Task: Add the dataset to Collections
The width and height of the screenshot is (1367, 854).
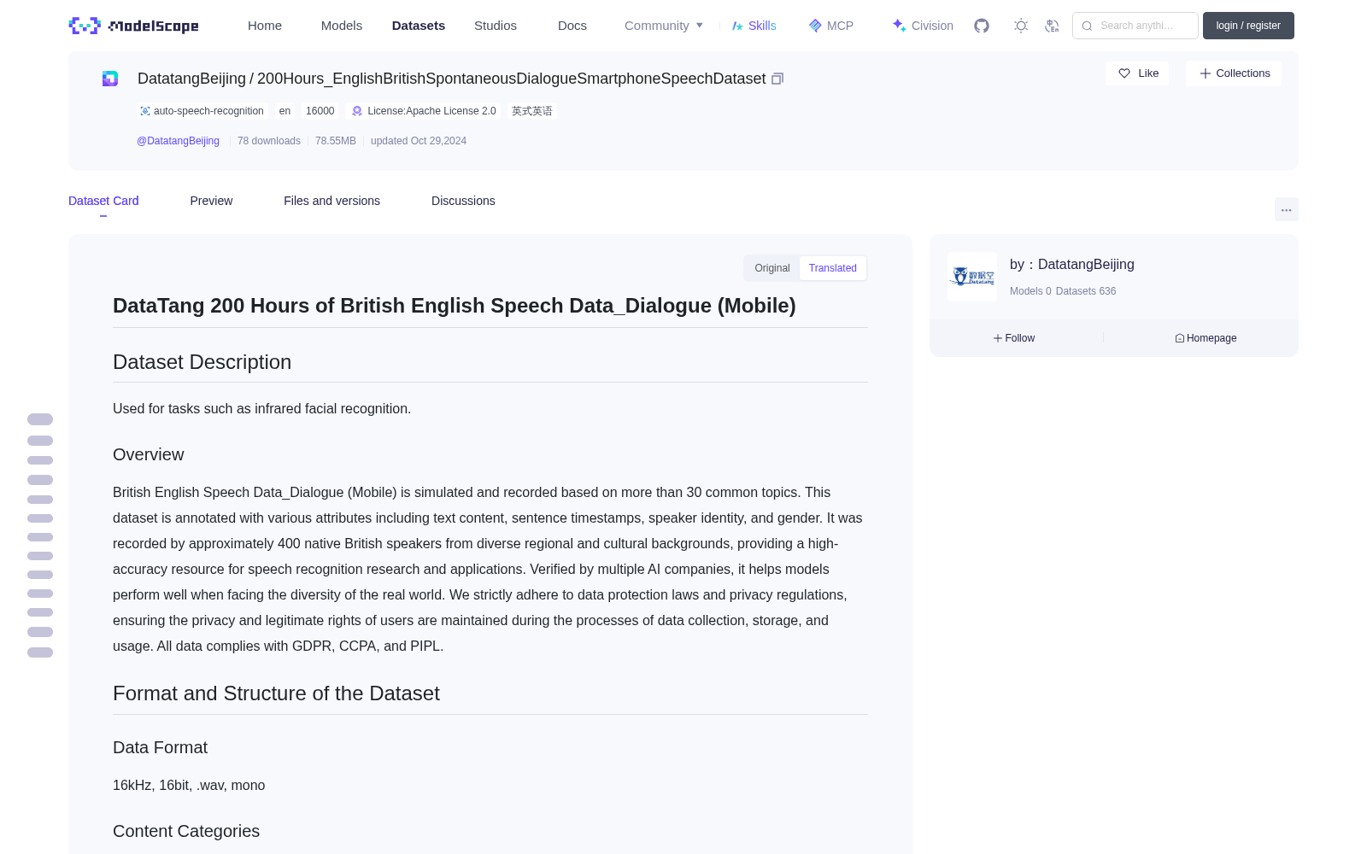Action: click(1234, 73)
